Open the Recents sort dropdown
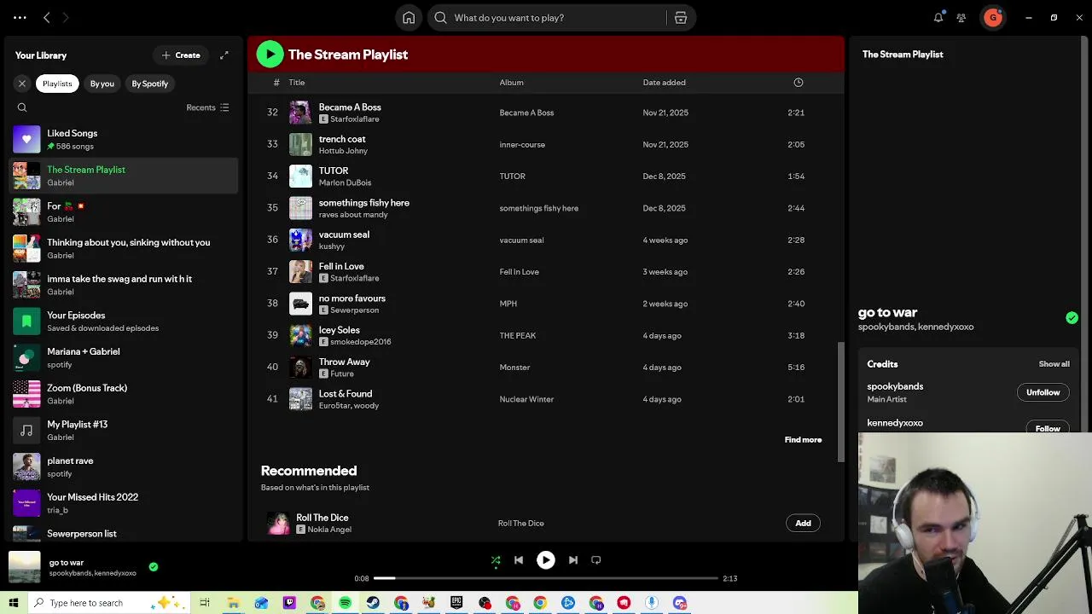 207,107
